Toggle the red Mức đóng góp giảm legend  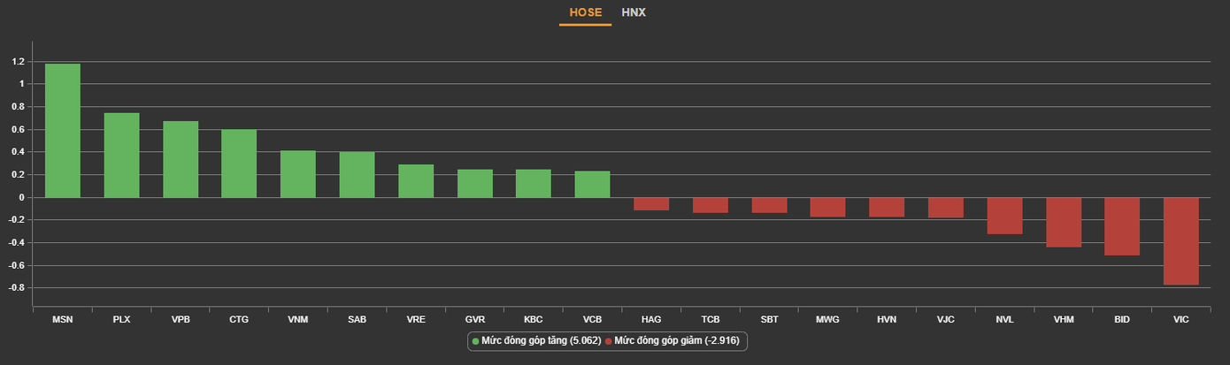(677, 340)
